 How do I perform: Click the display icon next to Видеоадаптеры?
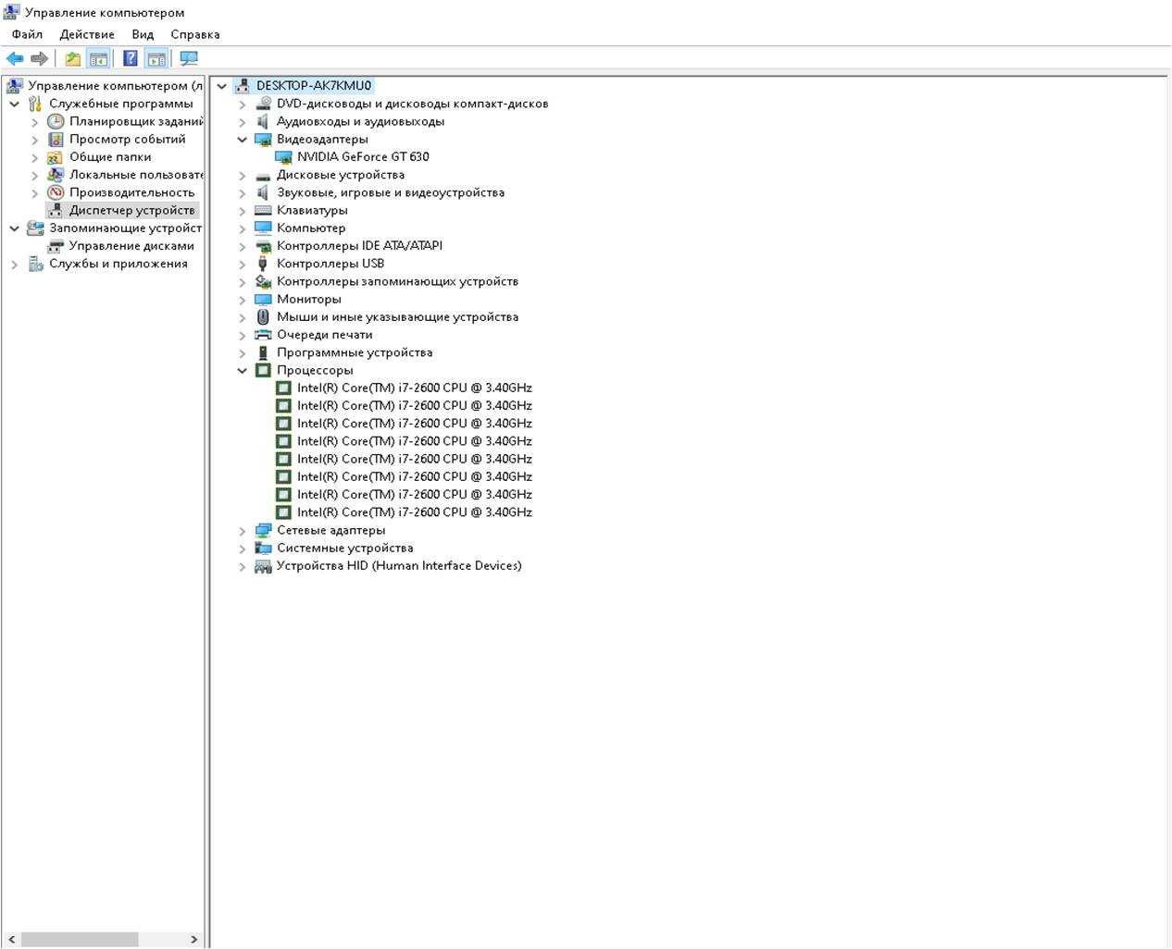tap(263, 140)
